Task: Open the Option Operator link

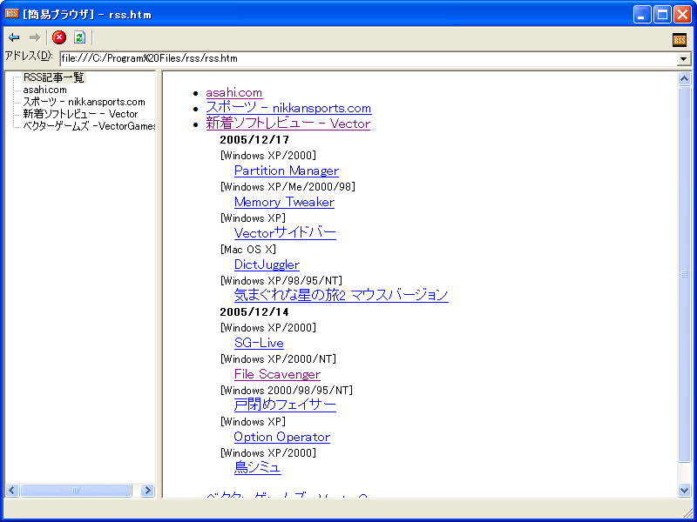Action: tap(281, 437)
